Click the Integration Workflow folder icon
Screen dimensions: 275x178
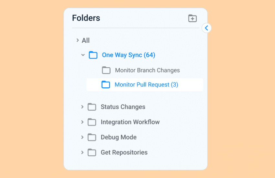coord(92,122)
